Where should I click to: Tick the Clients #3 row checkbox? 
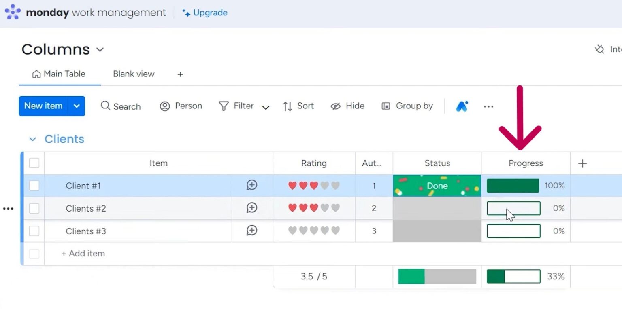(34, 231)
